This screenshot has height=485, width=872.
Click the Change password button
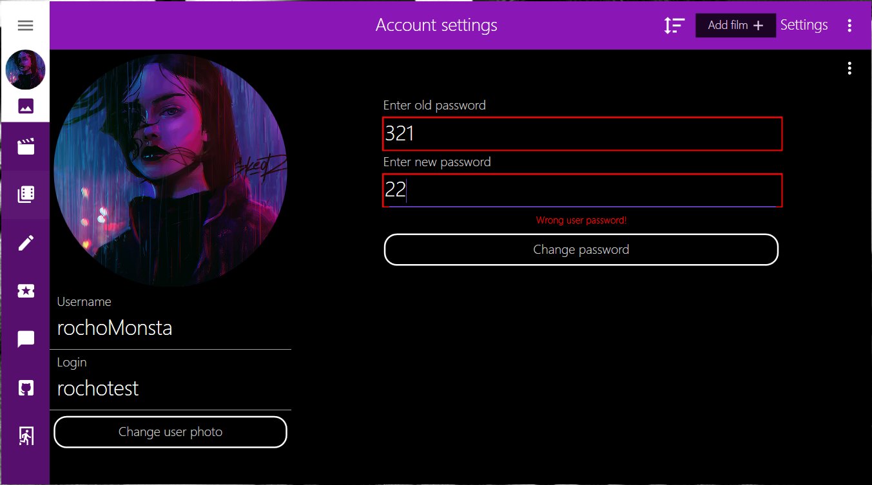point(581,249)
